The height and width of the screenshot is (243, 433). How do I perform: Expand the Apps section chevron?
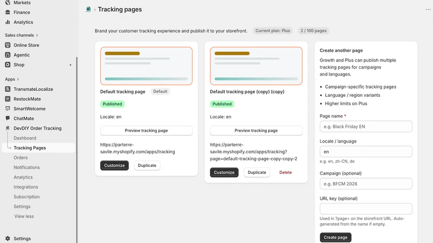(x=18, y=79)
